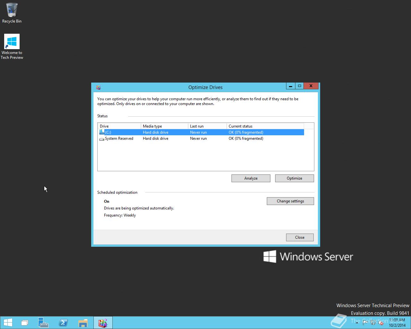Minimize the Optimize Drives window
Image resolution: width=411 pixels, height=329 pixels.
290,86
